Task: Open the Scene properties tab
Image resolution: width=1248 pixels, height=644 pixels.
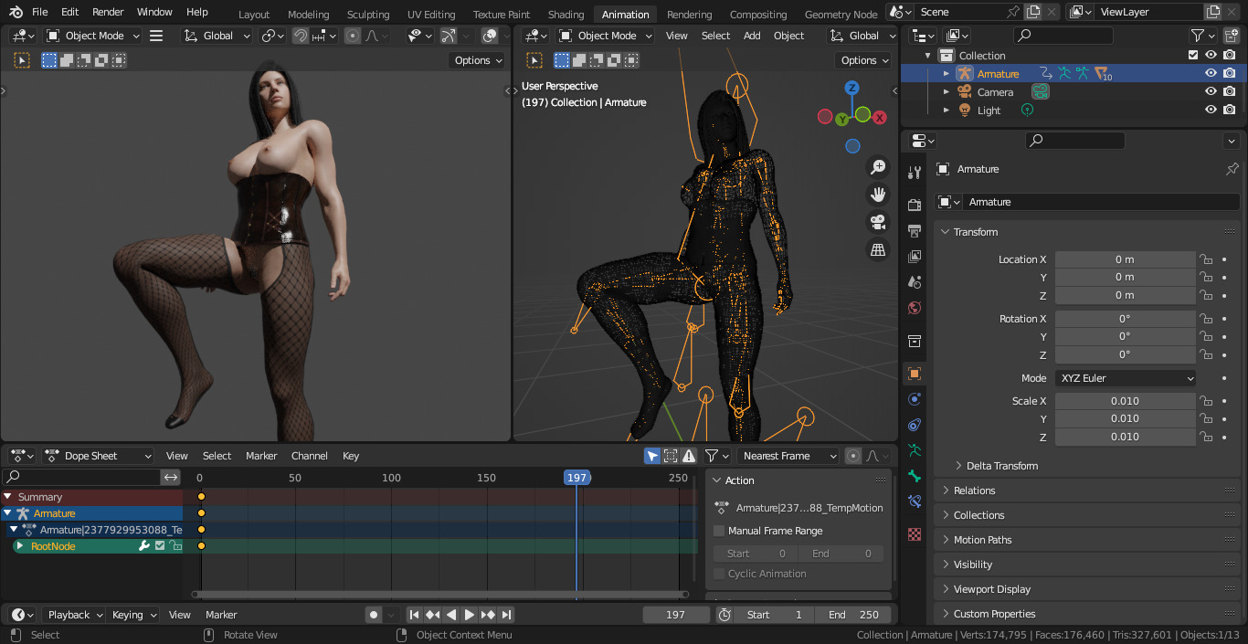Action: tap(915, 282)
